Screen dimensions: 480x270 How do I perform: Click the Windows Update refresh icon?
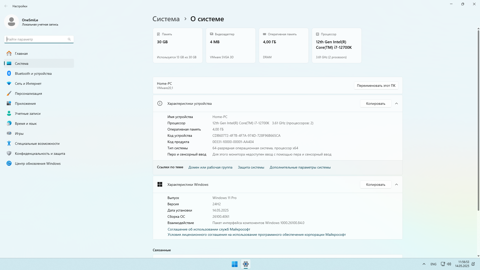tap(9, 163)
